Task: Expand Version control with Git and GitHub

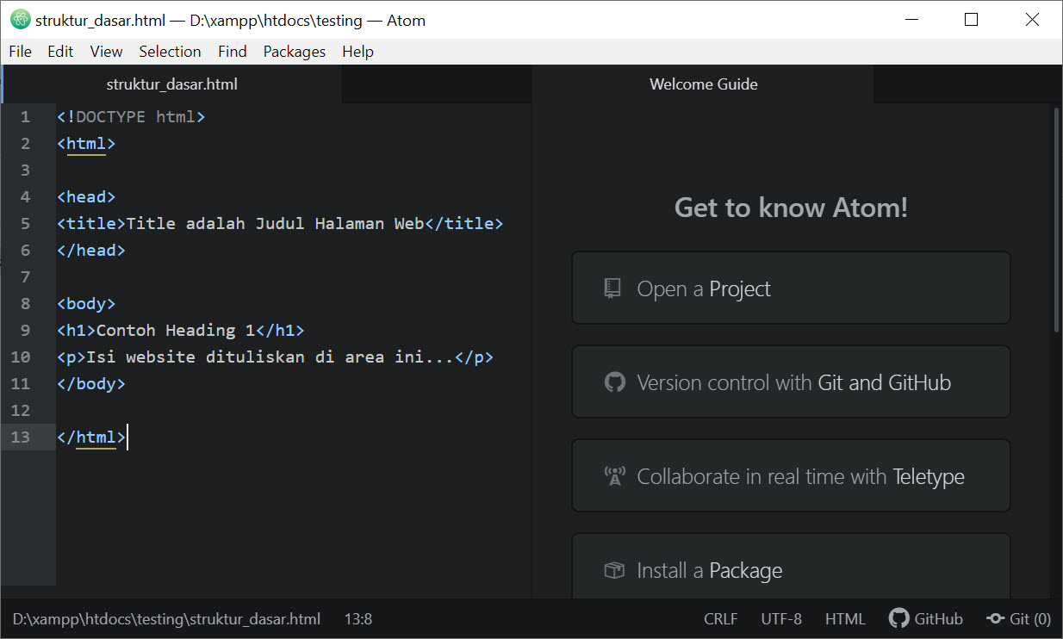Action: point(791,382)
